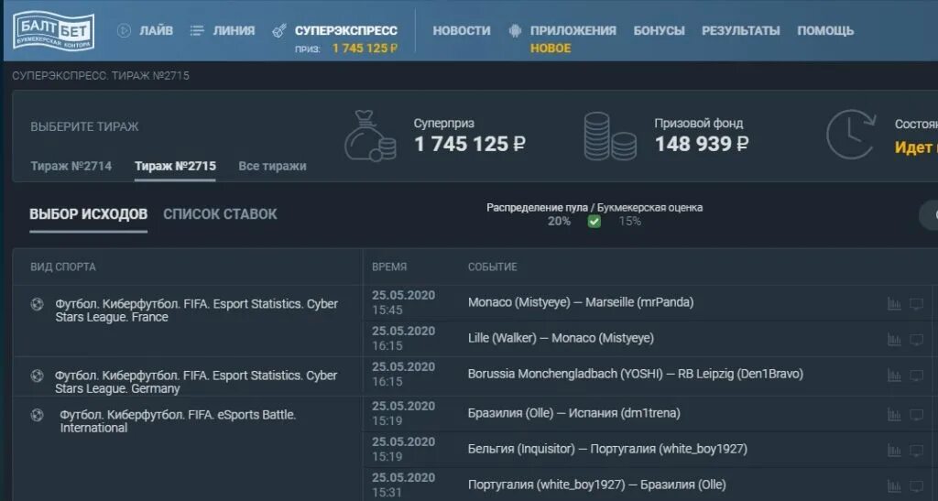Click football icon beside Cyber Stars League France

pyautogui.click(x=37, y=304)
